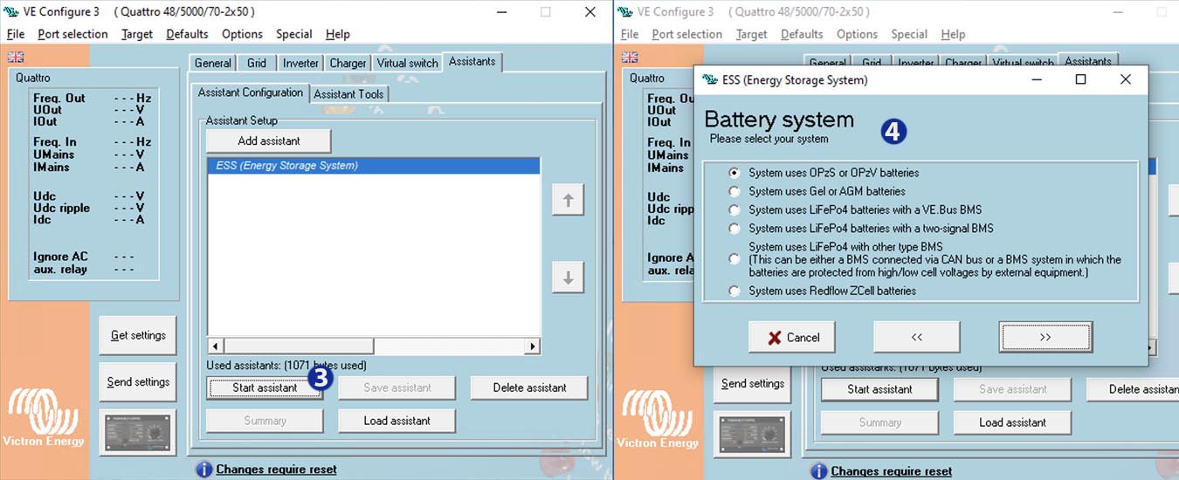The image size is (1179, 480).
Task: Click Delete assistant in left window
Action: 529,387
